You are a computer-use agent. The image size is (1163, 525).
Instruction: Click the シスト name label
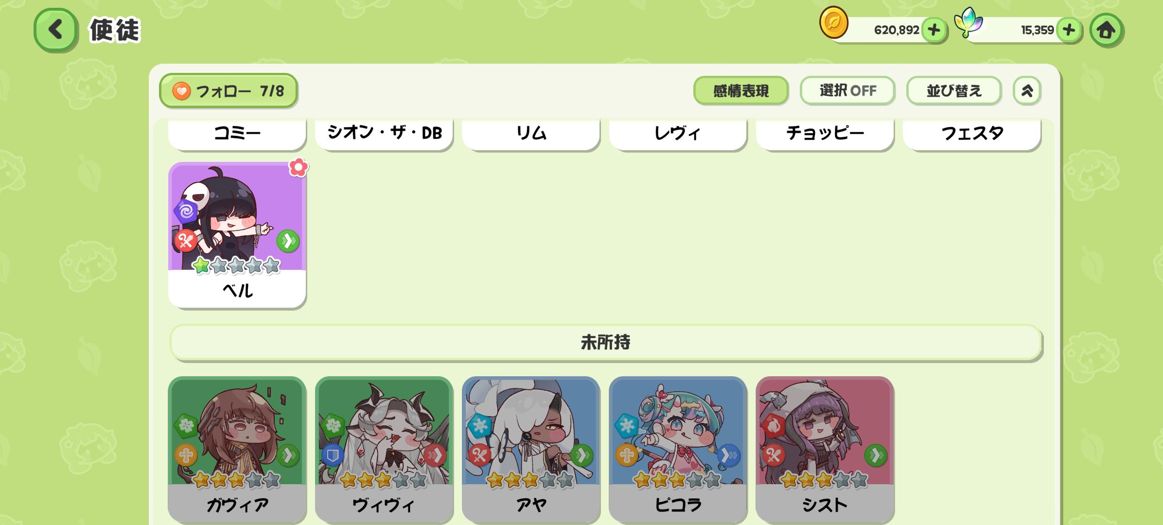[x=825, y=505]
